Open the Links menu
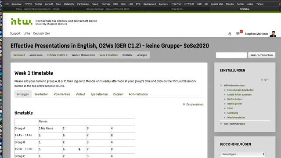The height and width of the screenshot is (158, 281). point(27,33)
